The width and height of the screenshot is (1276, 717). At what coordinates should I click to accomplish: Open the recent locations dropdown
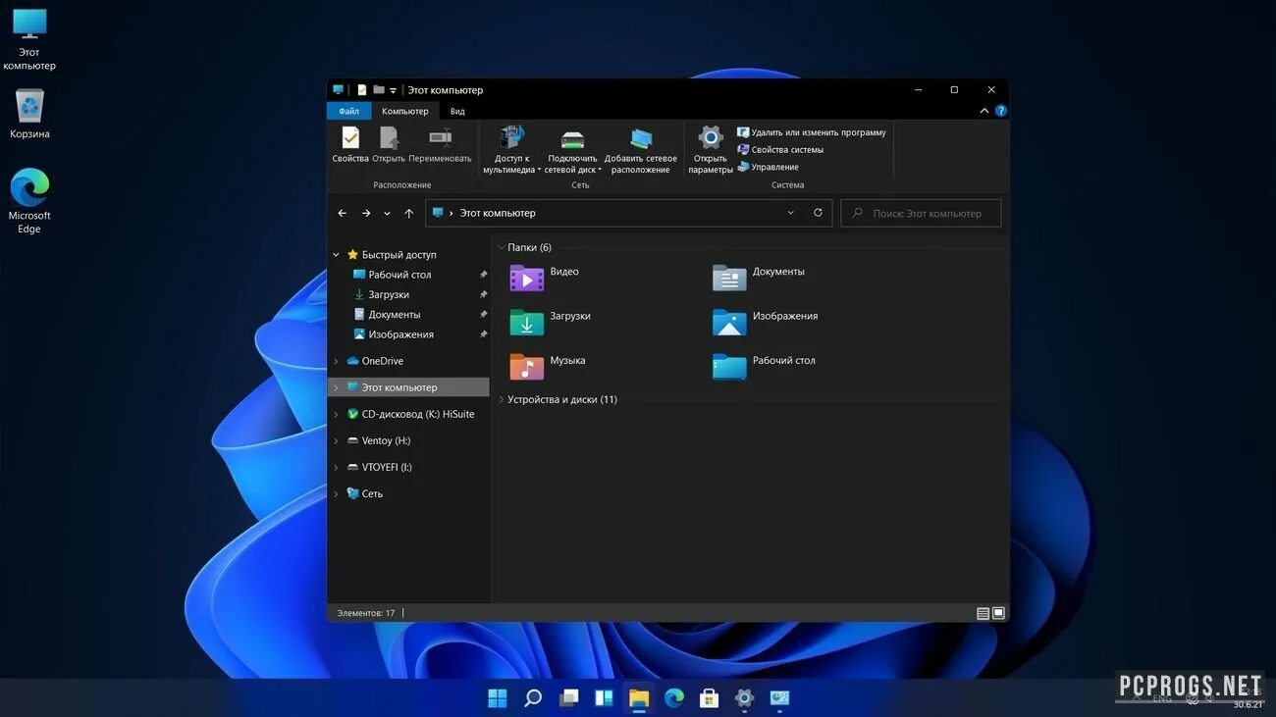tap(387, 213)
